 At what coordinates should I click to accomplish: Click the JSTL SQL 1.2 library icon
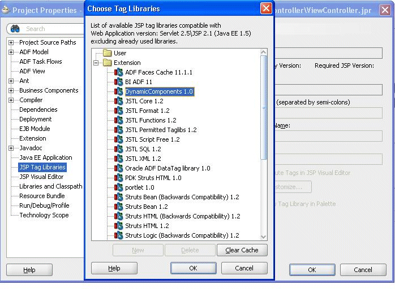[118, 149]
